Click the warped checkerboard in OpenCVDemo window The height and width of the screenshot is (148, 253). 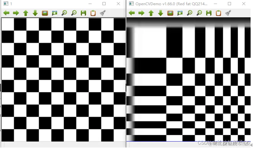[189, 80]
